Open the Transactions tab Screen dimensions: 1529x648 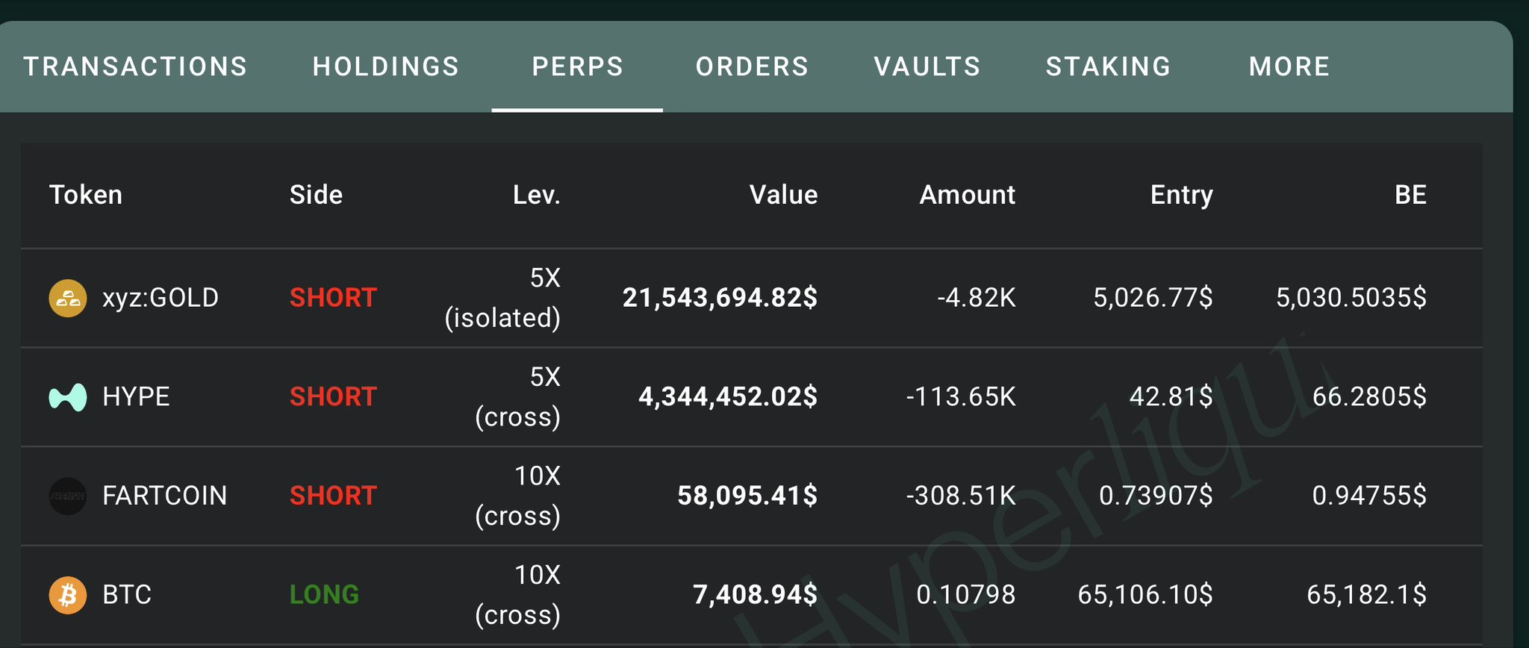pos(135,67)
